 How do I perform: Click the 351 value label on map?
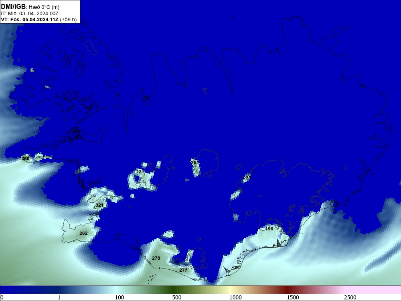195,163
